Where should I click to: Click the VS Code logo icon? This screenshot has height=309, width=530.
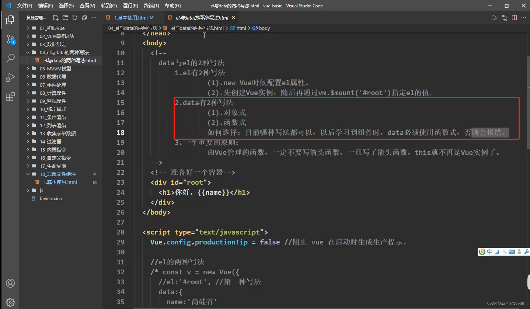(8, 6)
